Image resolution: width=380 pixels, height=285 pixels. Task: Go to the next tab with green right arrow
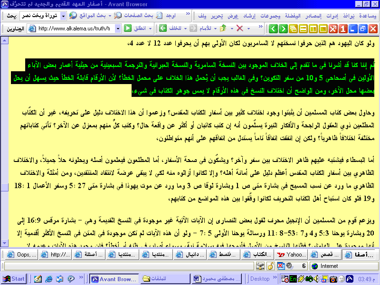click(x=283, y=28)
